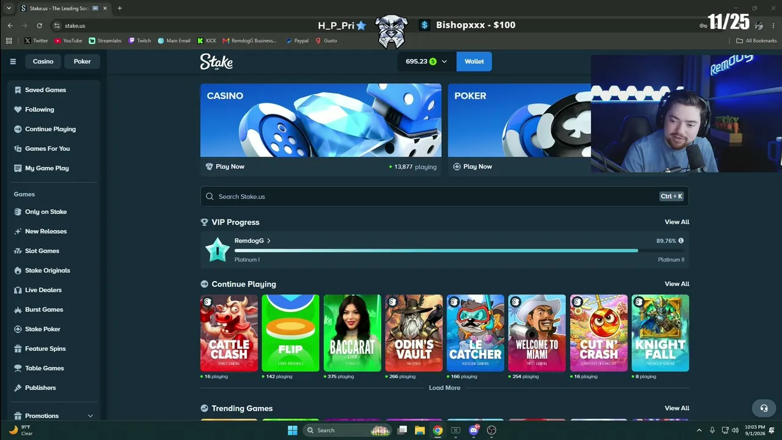This screenshot has height=440, width=782.
Task: Click the Saved Games sidebar icon
Action: 18,90
